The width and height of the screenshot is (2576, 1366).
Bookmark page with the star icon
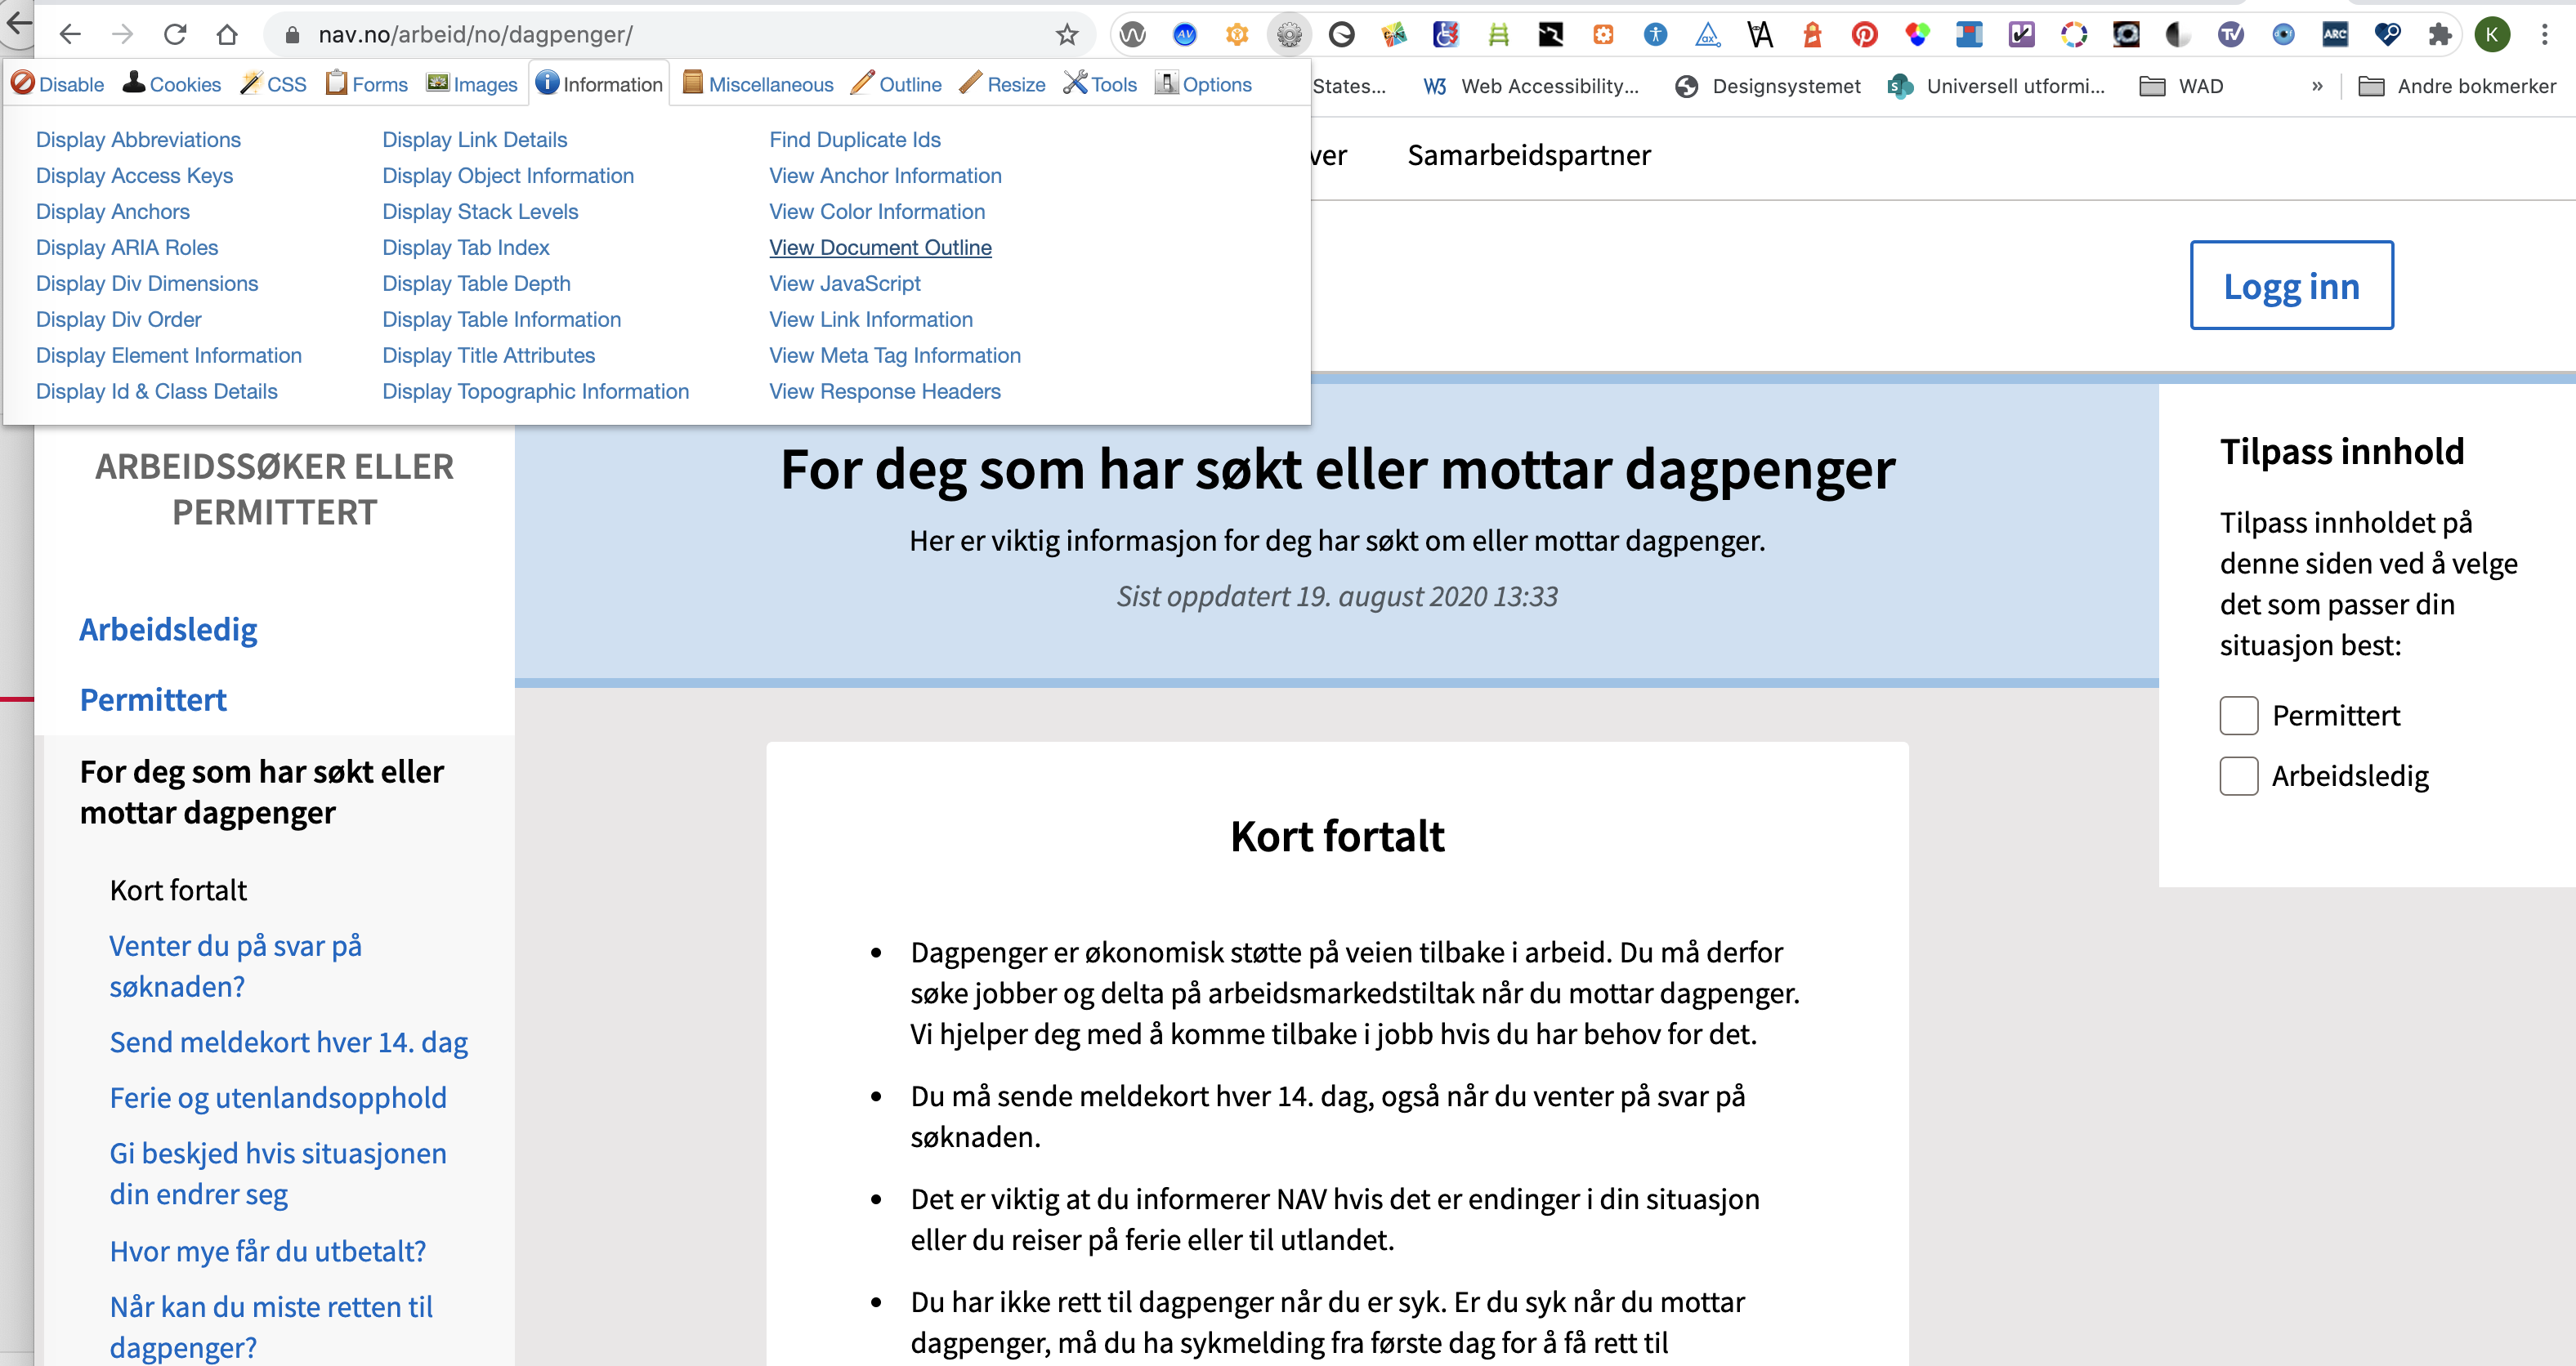coord(1067,35)
